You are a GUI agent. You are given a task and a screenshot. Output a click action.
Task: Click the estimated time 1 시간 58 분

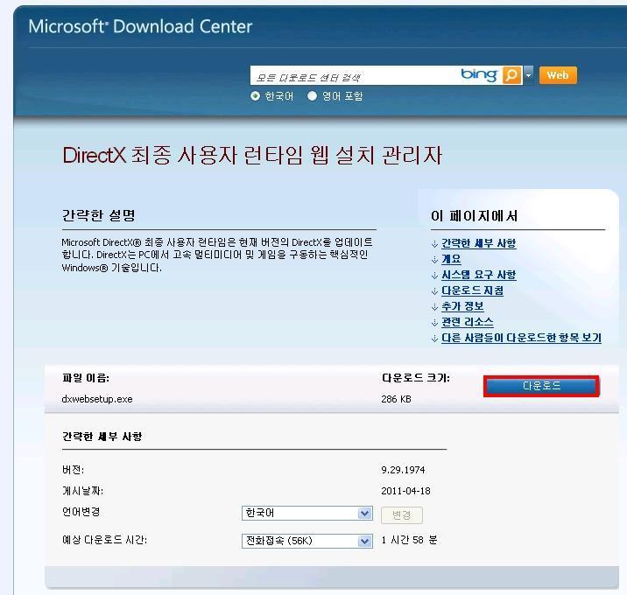pos(409,540)
